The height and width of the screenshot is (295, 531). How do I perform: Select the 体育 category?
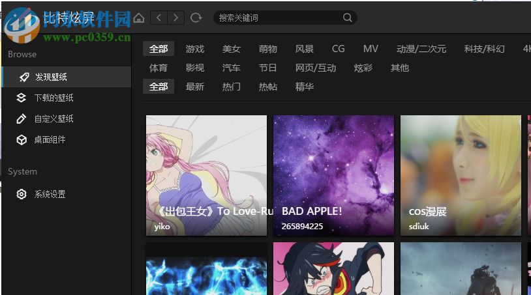click(x=158, y=68)
